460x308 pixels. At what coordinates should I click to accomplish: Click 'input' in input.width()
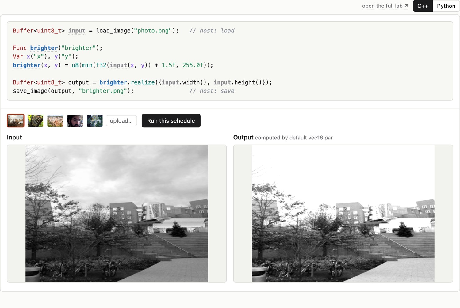(170, 82)
